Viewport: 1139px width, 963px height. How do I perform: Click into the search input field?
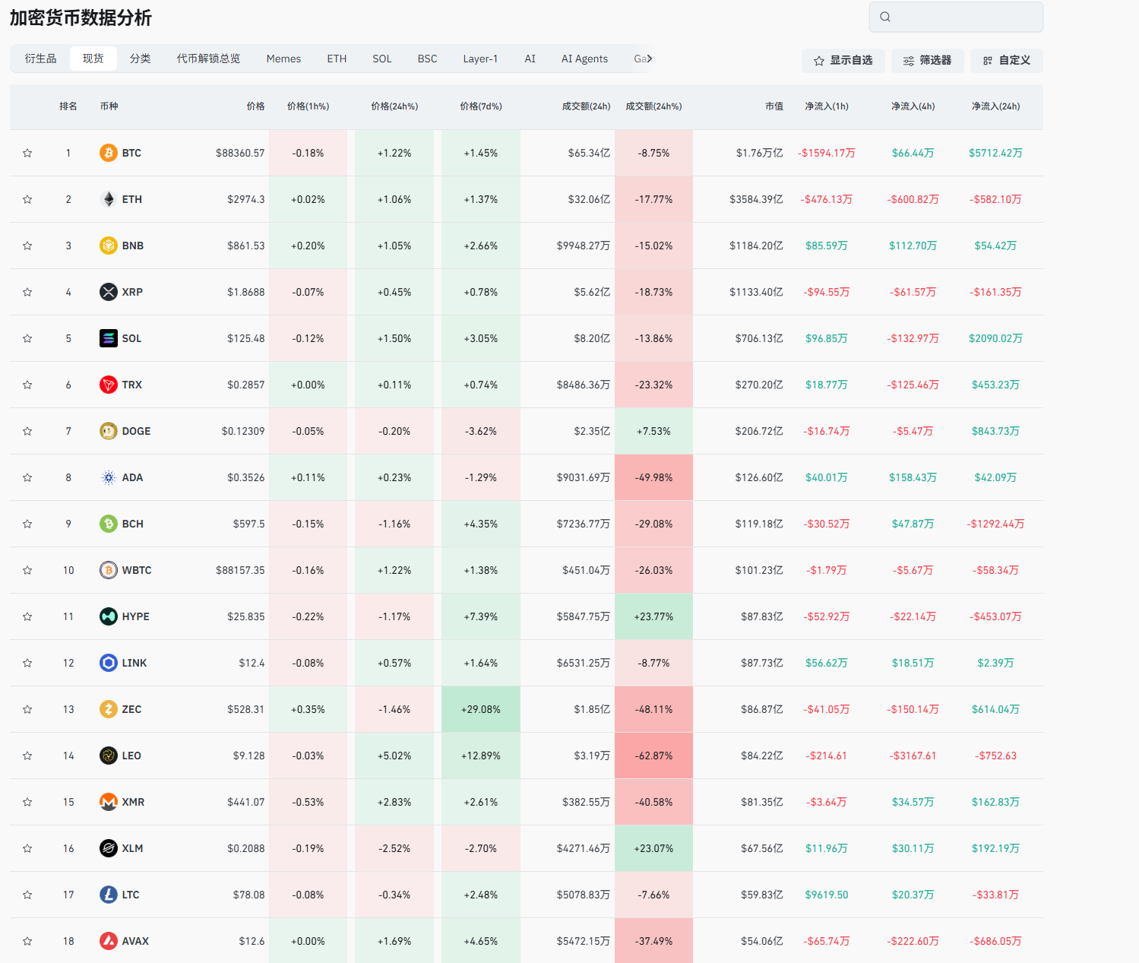point(965,17)
